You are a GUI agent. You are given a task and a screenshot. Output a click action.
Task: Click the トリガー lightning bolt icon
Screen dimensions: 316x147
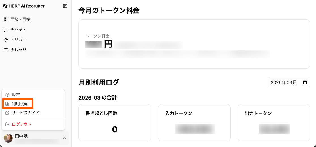coord(6,40)
